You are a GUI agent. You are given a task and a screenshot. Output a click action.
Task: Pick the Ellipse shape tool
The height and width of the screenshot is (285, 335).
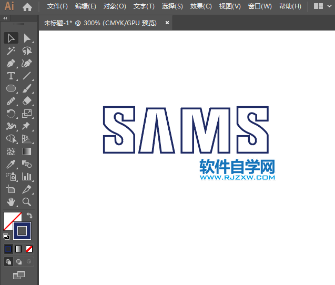pos(11,88)
